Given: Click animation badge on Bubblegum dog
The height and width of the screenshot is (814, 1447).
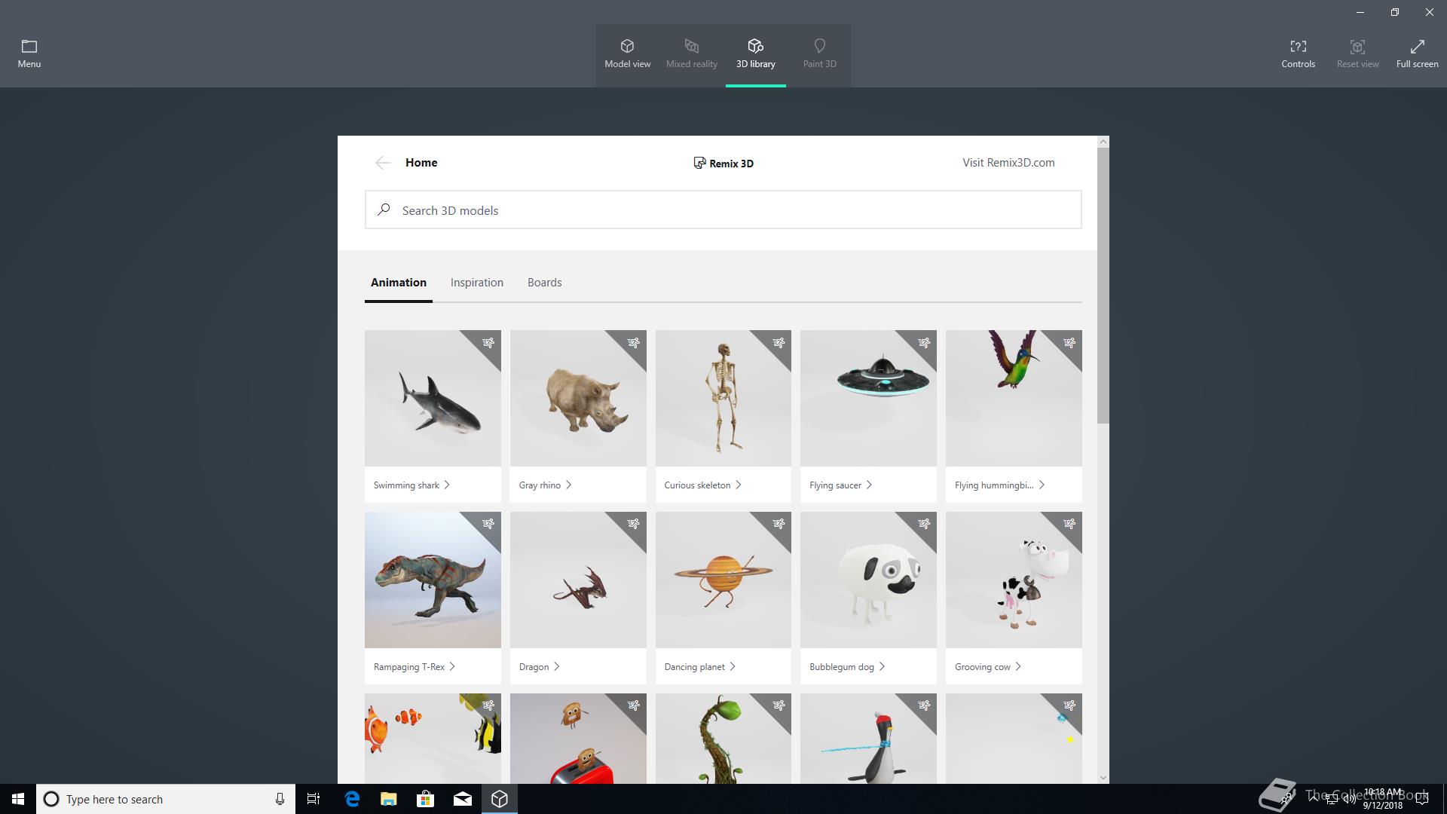Looking at the screenshot, I should click(x=924, y=524).
